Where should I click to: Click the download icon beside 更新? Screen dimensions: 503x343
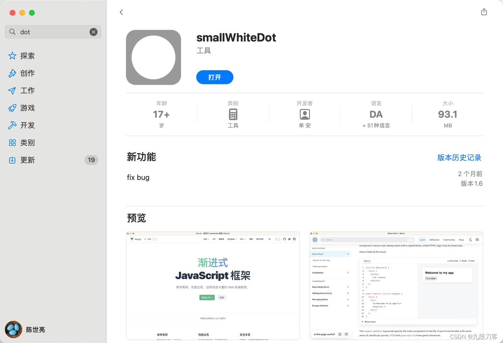coord(12,160)
